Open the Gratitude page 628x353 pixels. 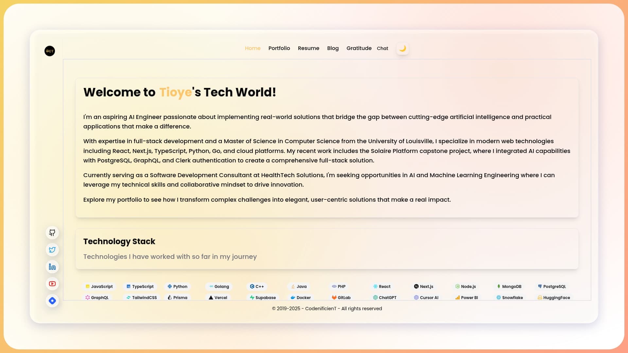click(x=359, y=48)
